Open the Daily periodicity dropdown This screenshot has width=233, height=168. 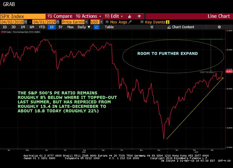[x=84, y=27]
